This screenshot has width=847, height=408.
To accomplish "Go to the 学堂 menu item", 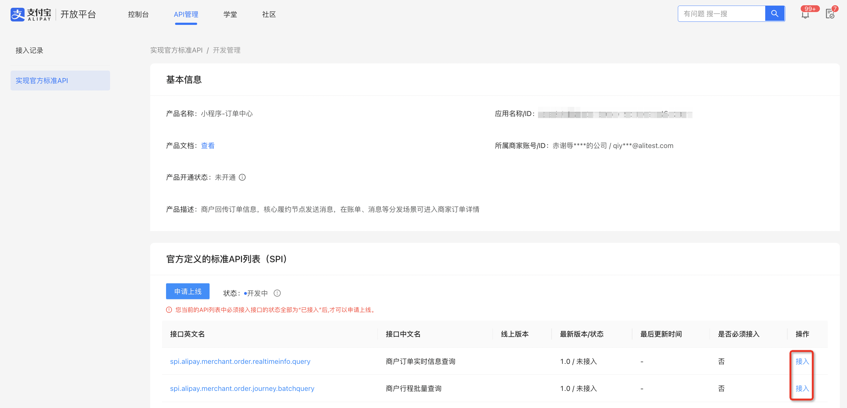I will (x=230, y=14).
